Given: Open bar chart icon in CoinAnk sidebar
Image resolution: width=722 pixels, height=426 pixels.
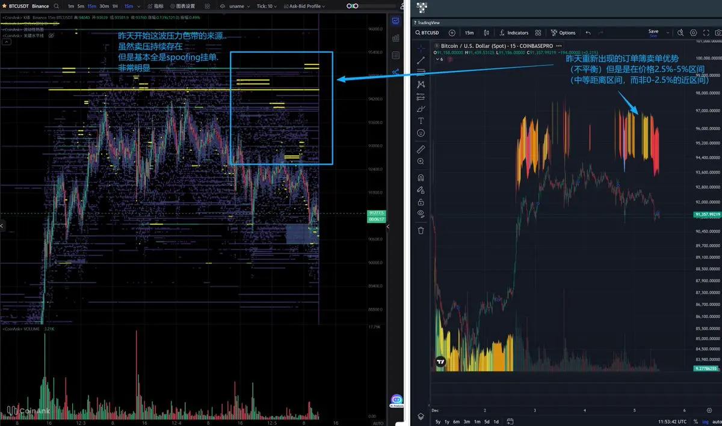Looking at the screenshot, I should pyautogui.click(x=396, y=38).
